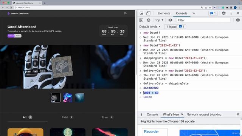Click the Javascript Flash Course browser tab
Screen dimensions: 242x136
click(x=26, y=3)
